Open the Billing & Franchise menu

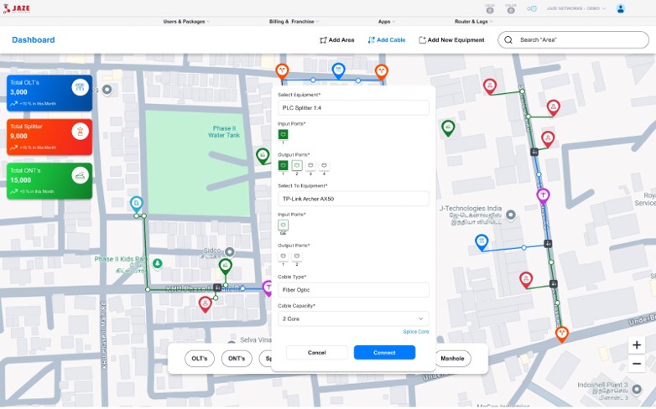(x=292, y=21)
